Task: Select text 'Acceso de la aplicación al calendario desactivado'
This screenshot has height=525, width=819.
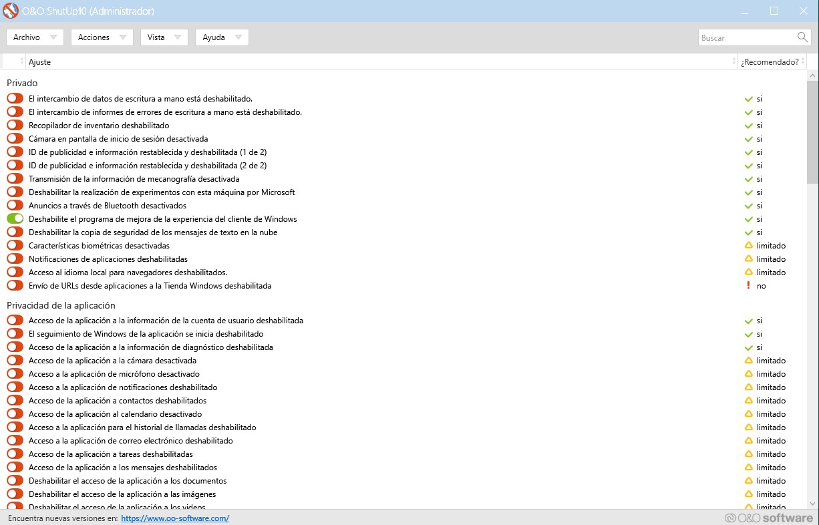Action: [x=115, y=414]
